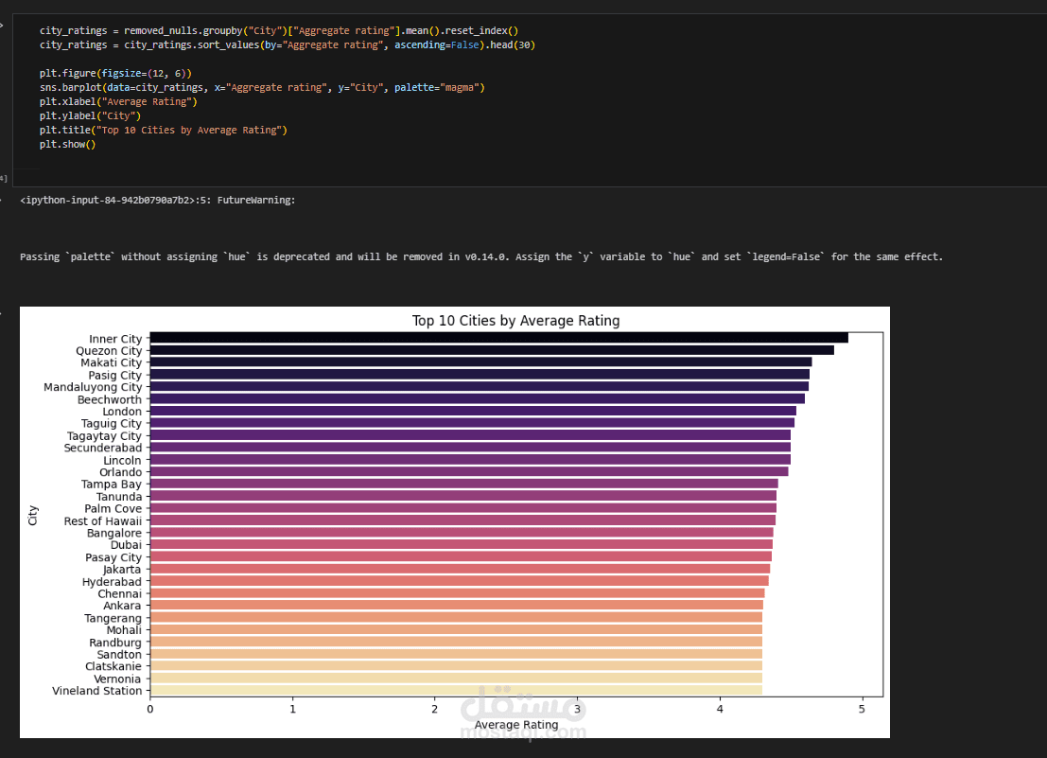The width and height of the screenshot is (1047, 758).
Task: Click the Dubai label on y-axis
Action: pyautogui.click(x=125, y=545)
